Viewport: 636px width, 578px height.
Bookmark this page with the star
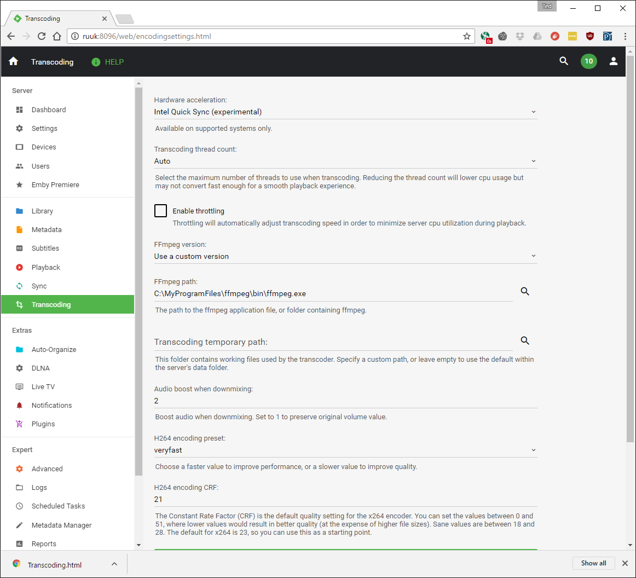467,36
